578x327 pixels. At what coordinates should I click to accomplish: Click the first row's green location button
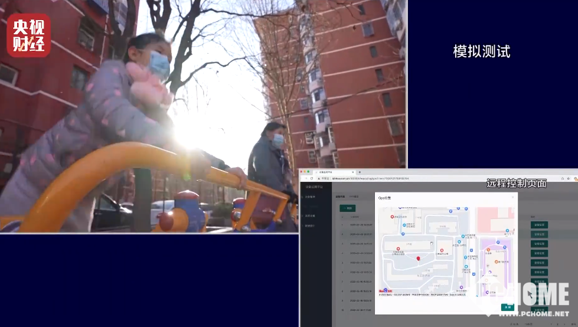tap(539, 225)
